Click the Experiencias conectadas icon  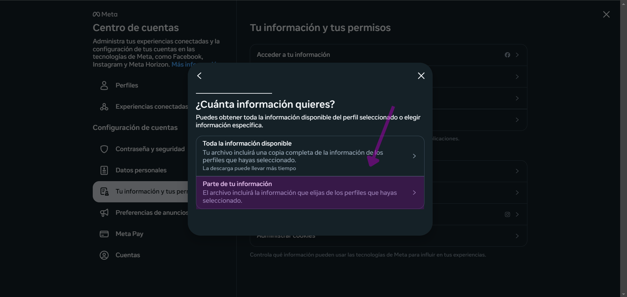(104, 107)
